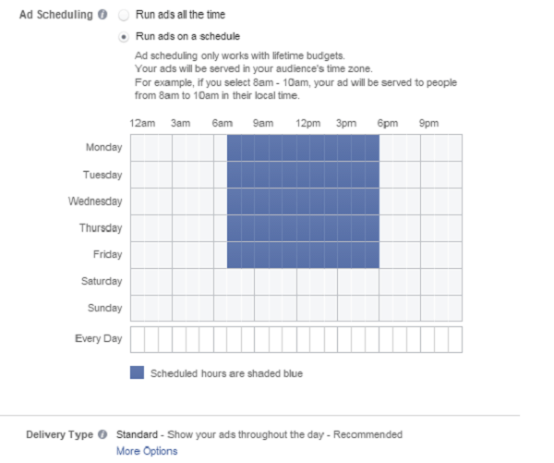Toggle Sunday 12pm schedule cell
554x463 pixels.
coord(303,308)
